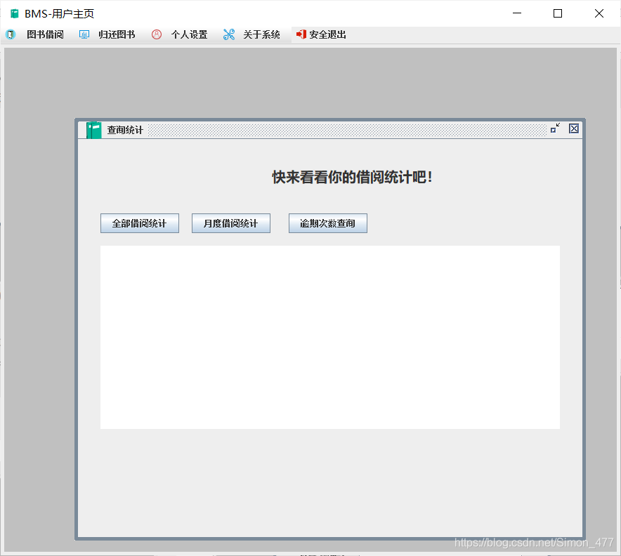The image size is (621, 556).
Task: Close the 查询统计 internal window
Action: click(574, 128)
